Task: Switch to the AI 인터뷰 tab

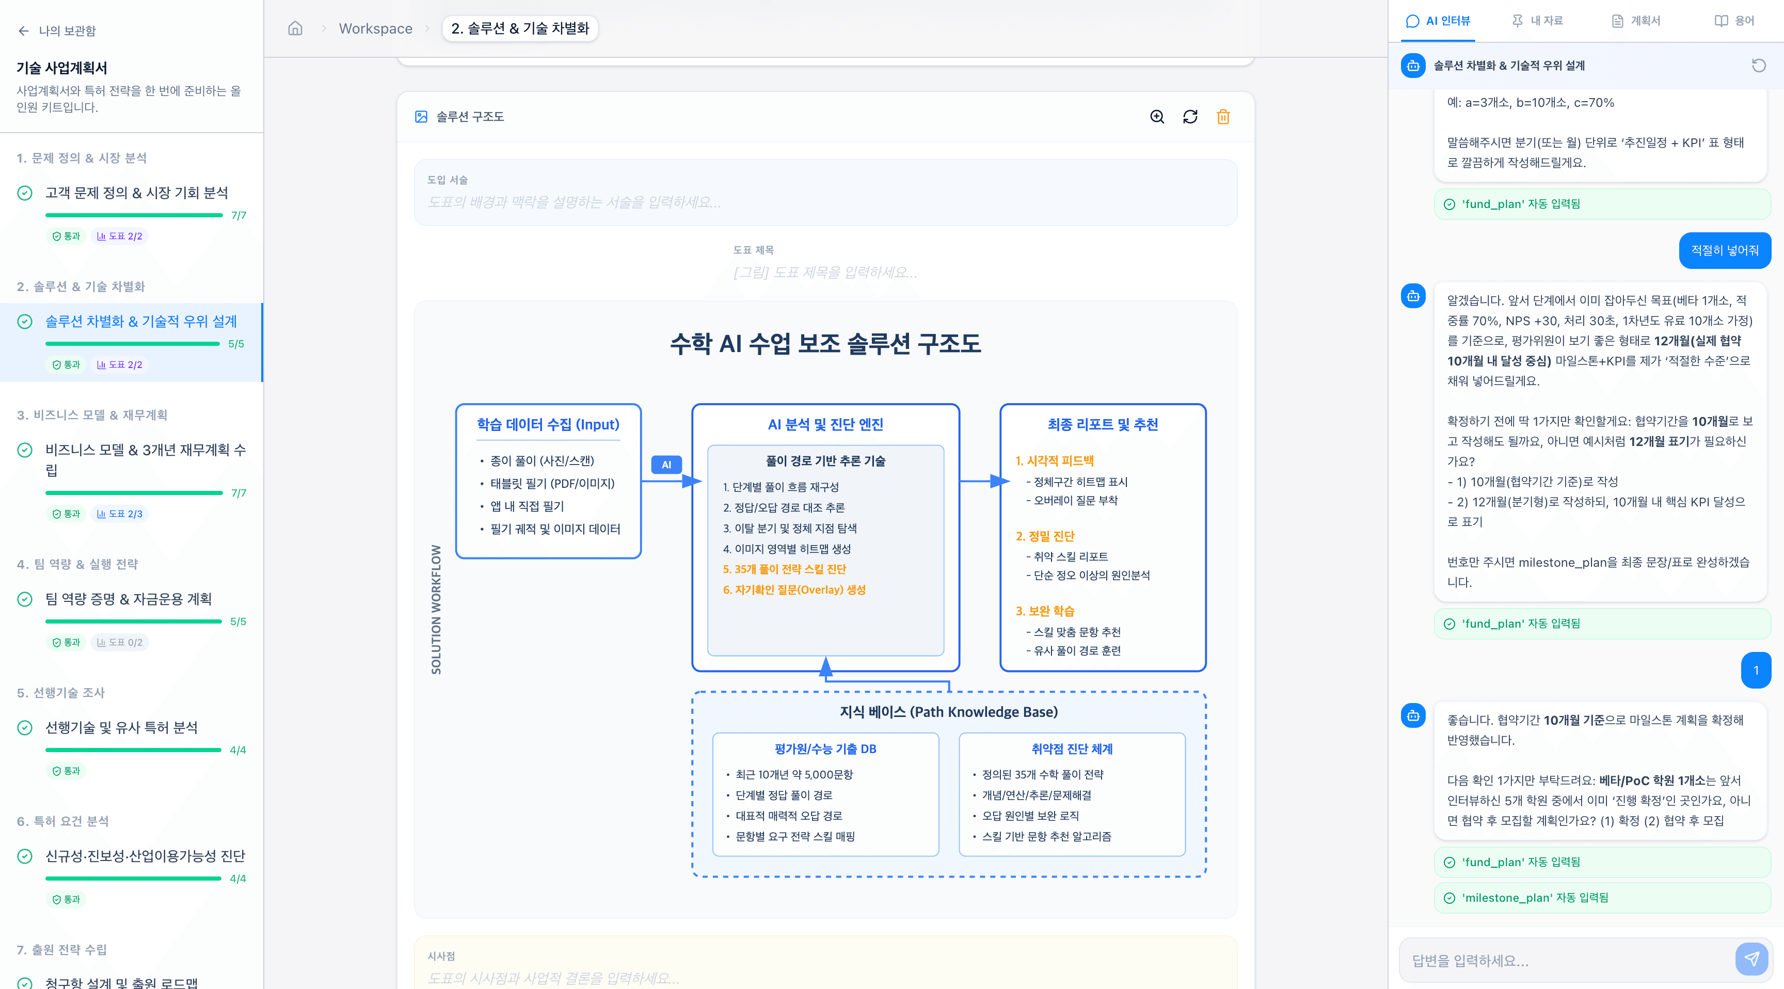Action: click(1438, 21)
